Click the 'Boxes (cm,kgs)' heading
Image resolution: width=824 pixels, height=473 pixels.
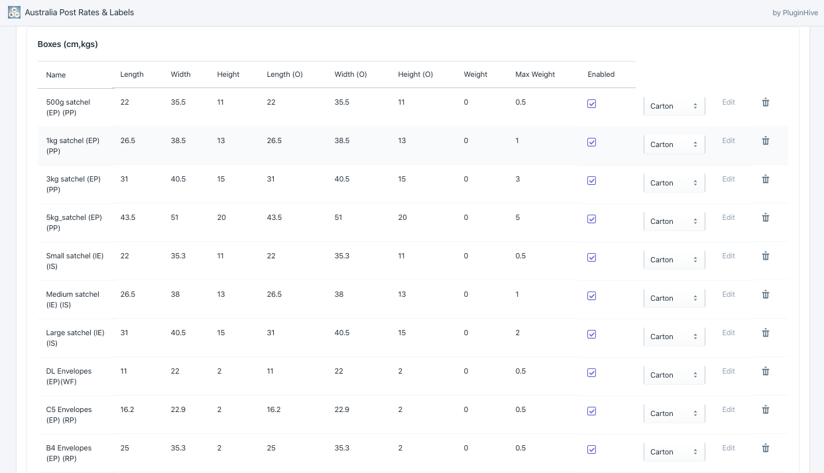[x=68, y=44]
